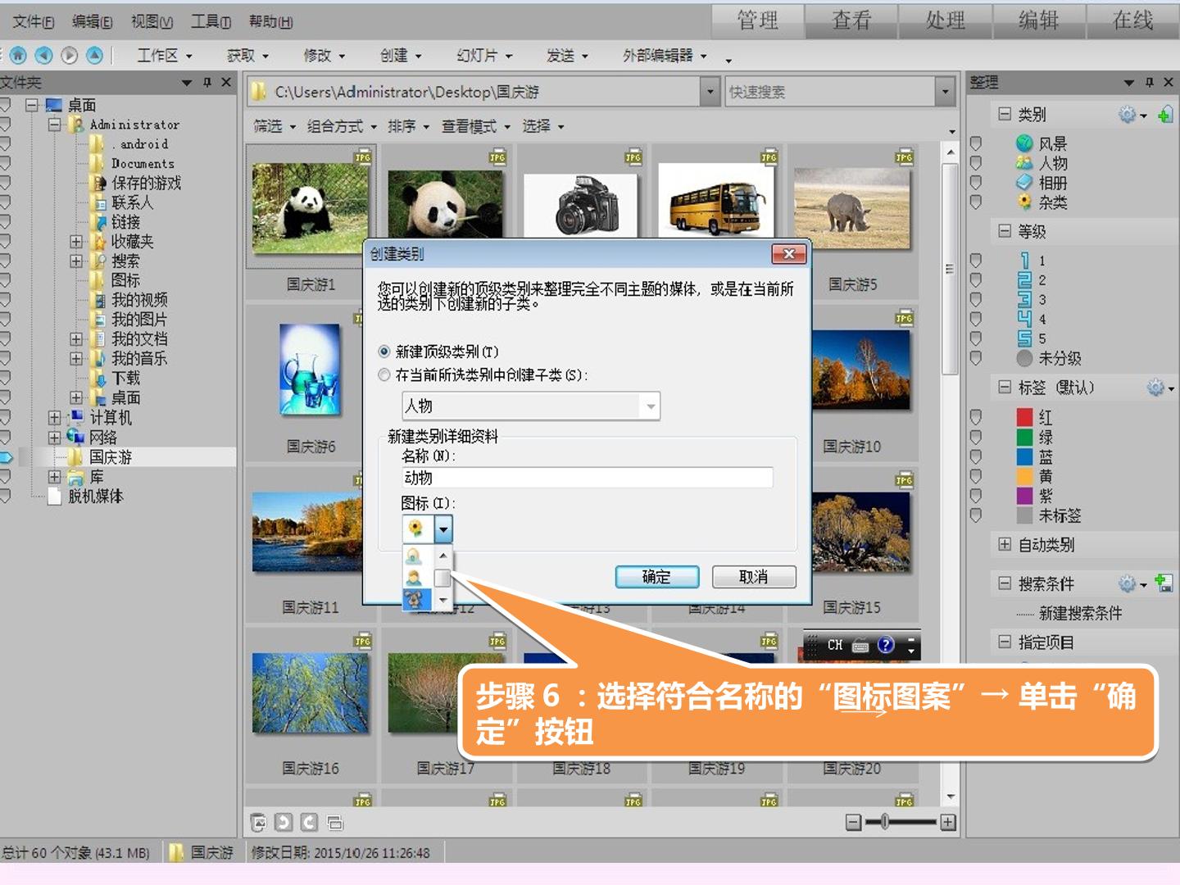Screen dimensions: 1180x885
Task: Click the language bar help icon
Action: coord(886,645)
